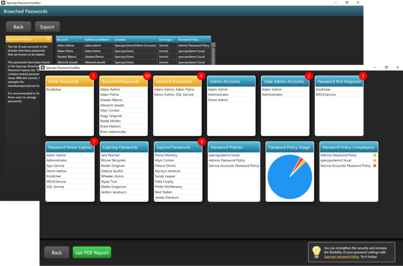Sort by the Password Policy column header
403x266 pixels.
[x=194, y=40]
